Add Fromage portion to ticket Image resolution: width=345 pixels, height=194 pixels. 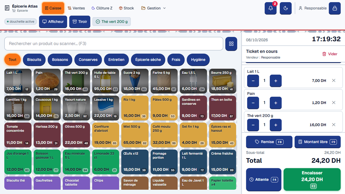(x=164, y=162)
